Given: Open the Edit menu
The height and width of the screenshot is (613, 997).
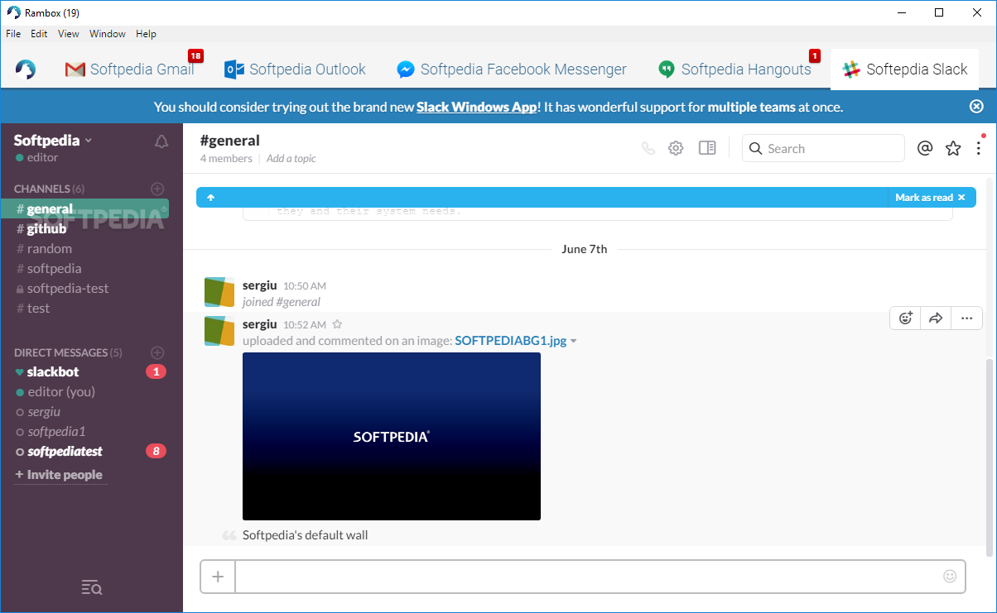Looking at the screenshot, I should click(x=39, y=34).
